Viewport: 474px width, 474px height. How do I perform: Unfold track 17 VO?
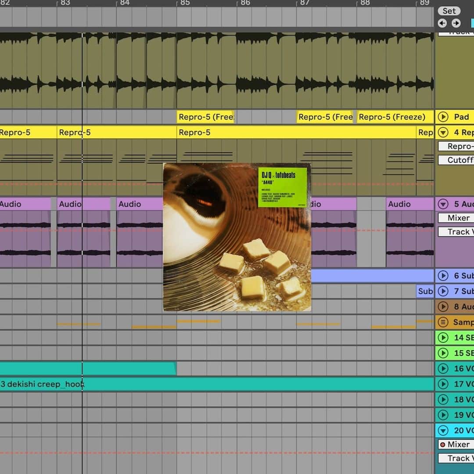click(443, 384)
